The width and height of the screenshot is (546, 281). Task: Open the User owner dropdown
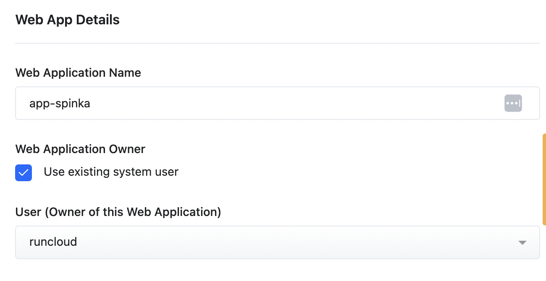click(x=277, y=242)
